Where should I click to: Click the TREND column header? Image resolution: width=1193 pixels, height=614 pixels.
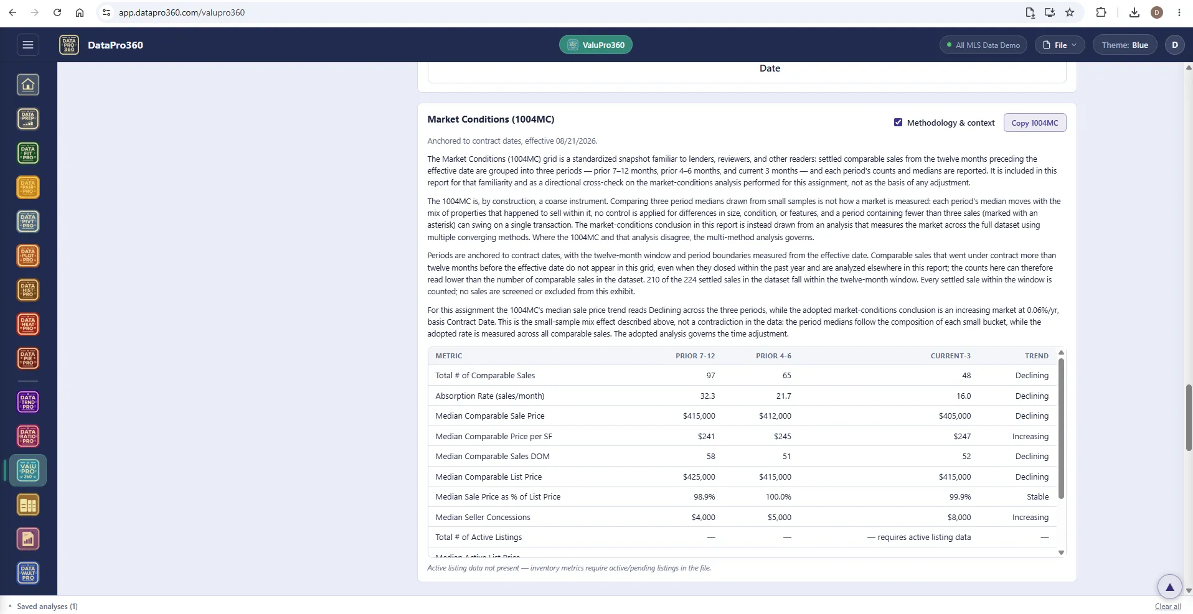pyautogui.click(x=1037, y=356)
